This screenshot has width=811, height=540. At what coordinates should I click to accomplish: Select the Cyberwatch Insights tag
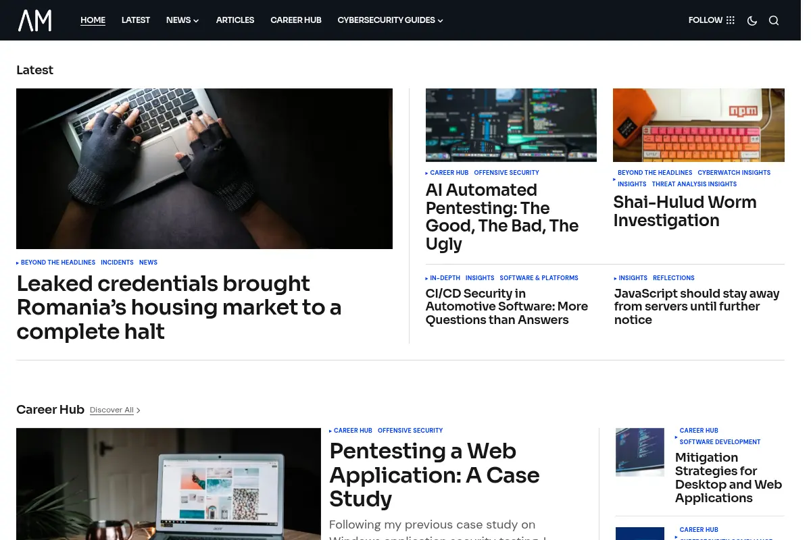point(734,173)
